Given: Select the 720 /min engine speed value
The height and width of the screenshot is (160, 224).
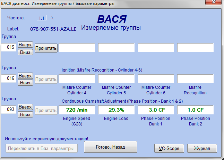Looking at the screenshot, I should tap(77, 110).
